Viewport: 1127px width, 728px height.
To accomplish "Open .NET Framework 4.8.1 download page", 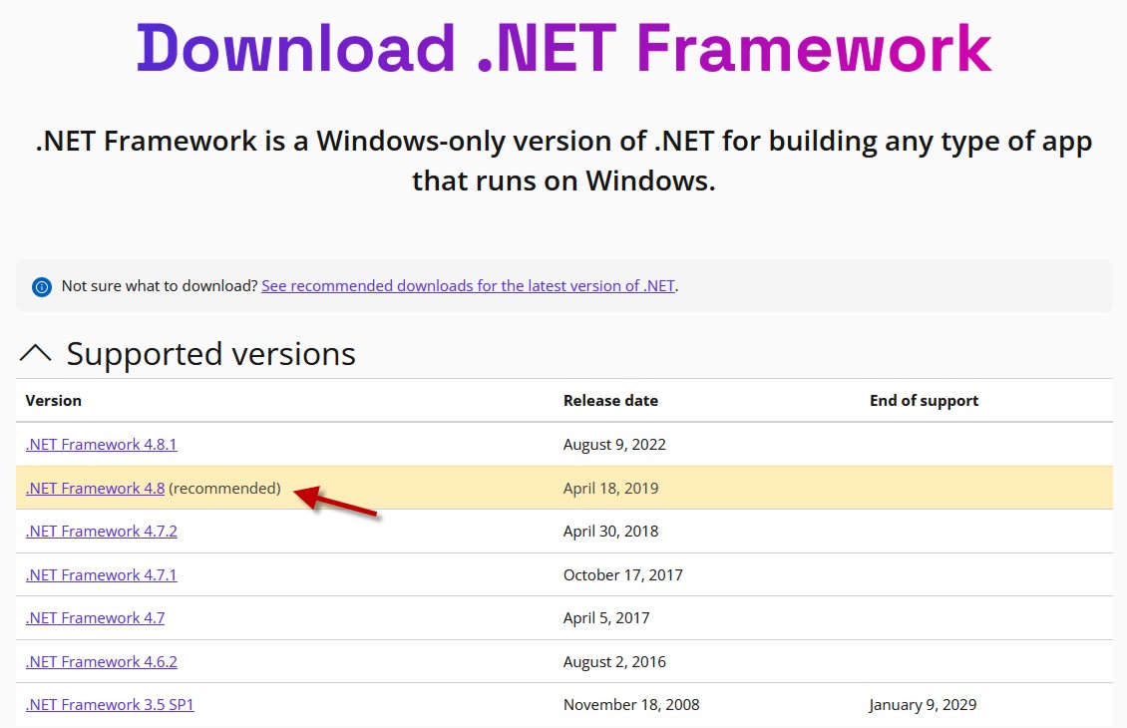I will coord(102,444).
